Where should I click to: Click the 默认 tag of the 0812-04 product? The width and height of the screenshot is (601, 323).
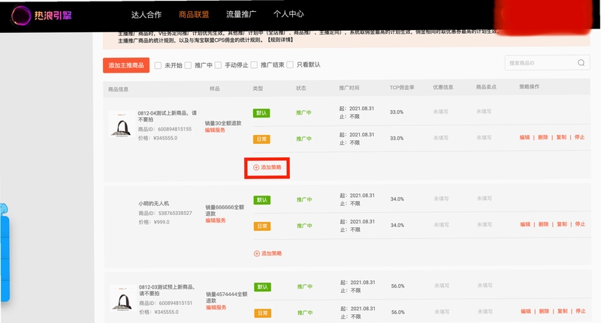point(261,113)
